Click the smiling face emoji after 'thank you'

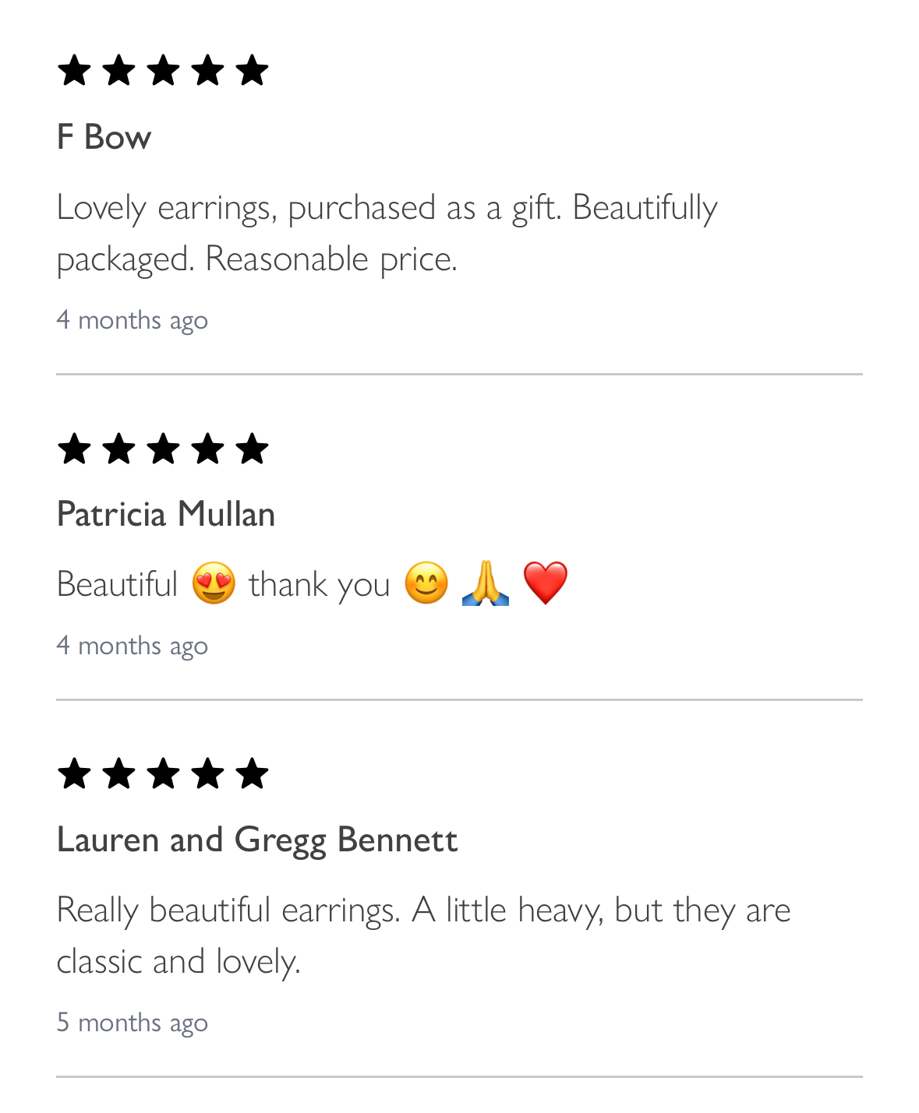pyautogui.click(x=426, y=583)
